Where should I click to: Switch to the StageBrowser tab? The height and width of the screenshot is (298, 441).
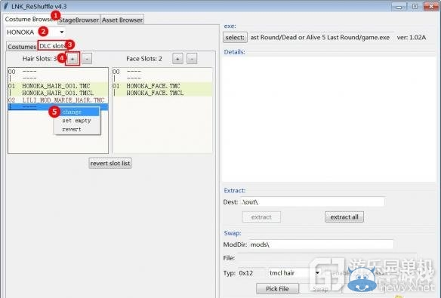79,20
